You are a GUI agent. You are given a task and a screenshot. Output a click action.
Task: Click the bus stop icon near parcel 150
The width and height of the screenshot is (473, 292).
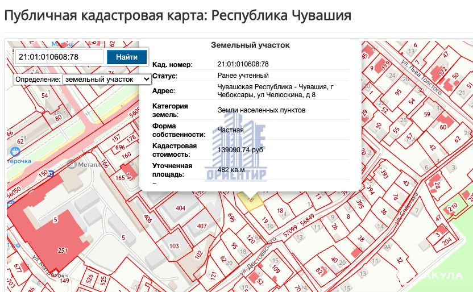click(51, 174)
